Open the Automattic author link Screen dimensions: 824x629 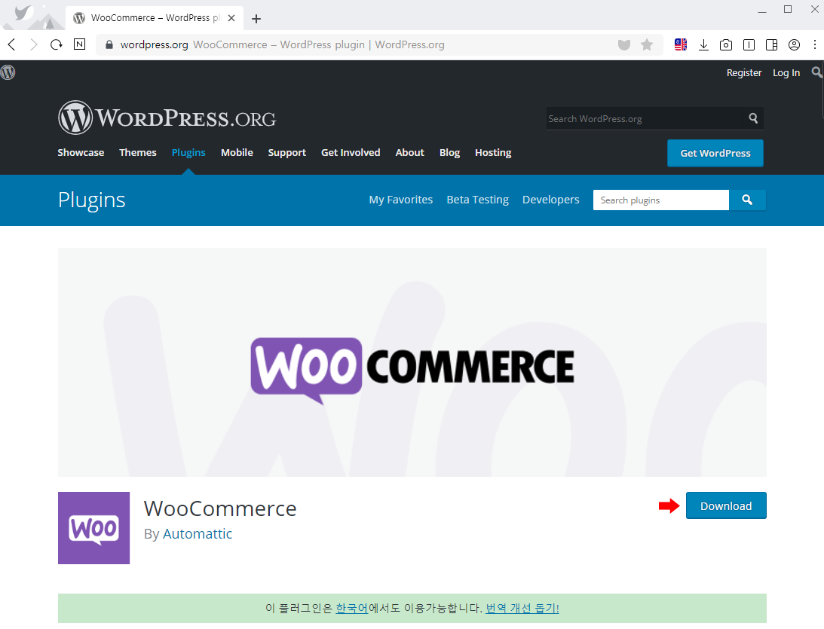(x=197, y=533)
